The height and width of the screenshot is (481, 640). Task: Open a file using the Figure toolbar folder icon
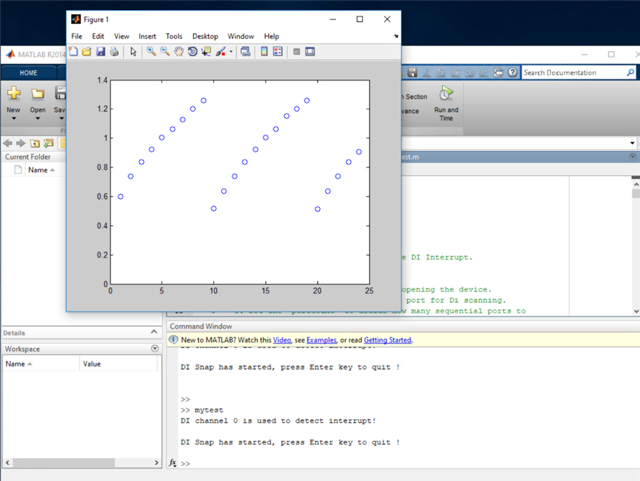coord(87,52)
